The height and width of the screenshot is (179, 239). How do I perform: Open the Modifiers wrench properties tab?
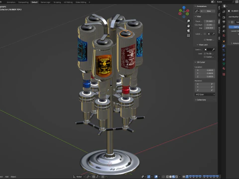coord(224,46)
